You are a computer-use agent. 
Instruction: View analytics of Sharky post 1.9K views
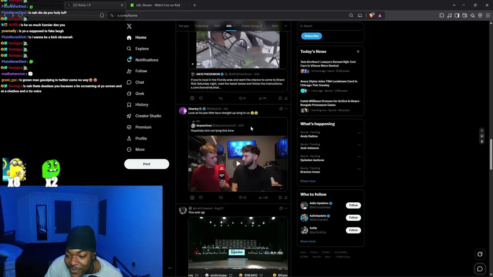coord(263,198)
